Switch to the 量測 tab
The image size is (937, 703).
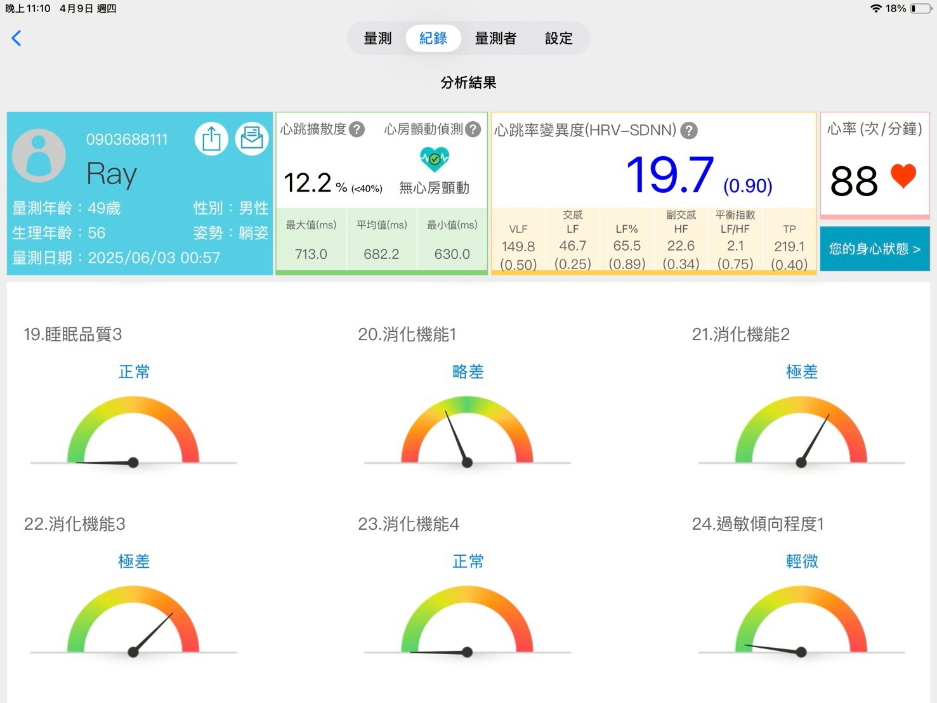[377, 39]
